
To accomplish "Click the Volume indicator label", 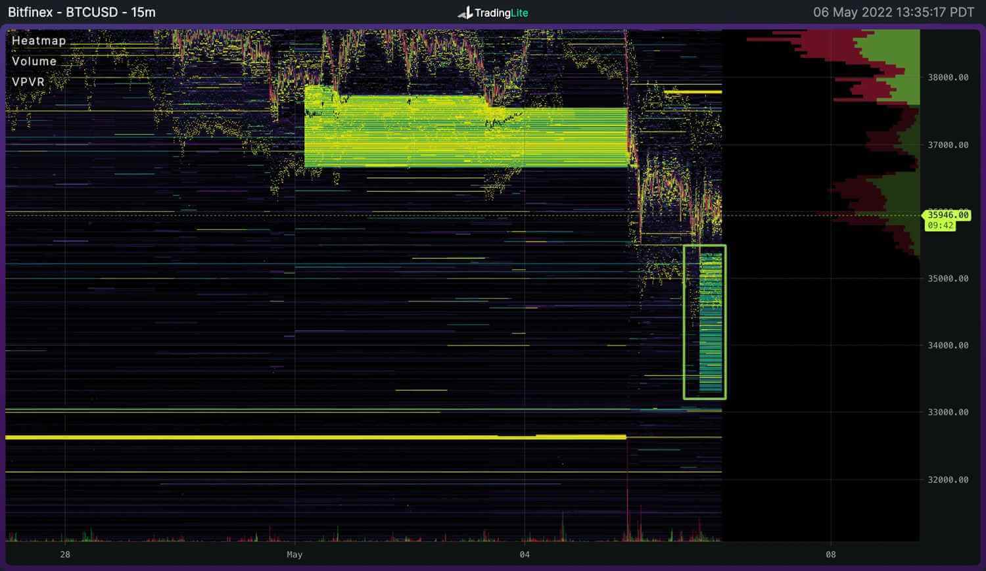I will 34,61.
